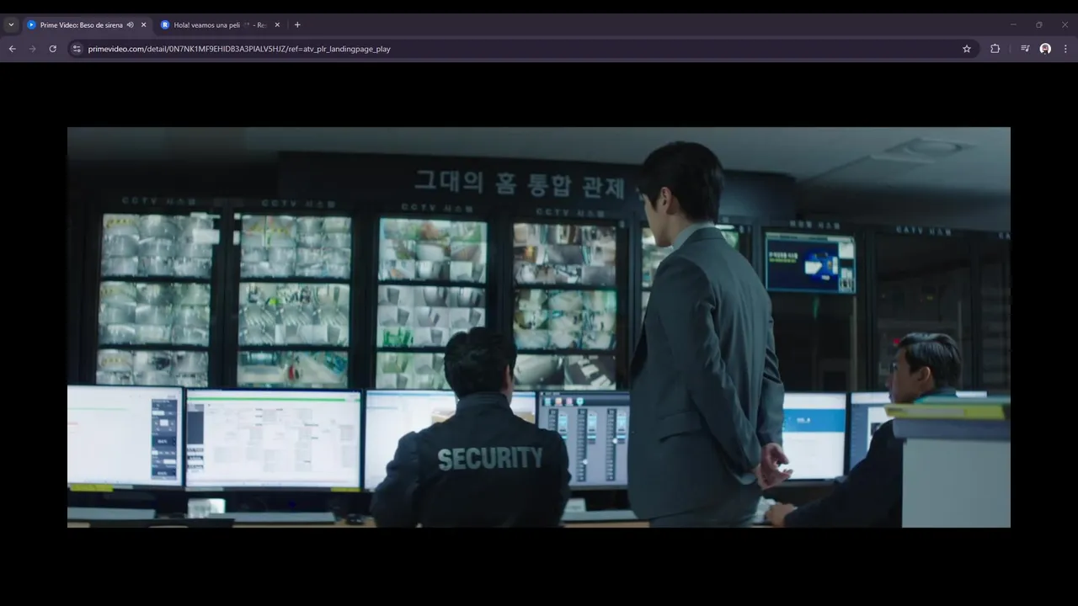The height and width of the screenshot is (606, 1078).
Task: Open a new browser tab
Action: coord(297,25)
